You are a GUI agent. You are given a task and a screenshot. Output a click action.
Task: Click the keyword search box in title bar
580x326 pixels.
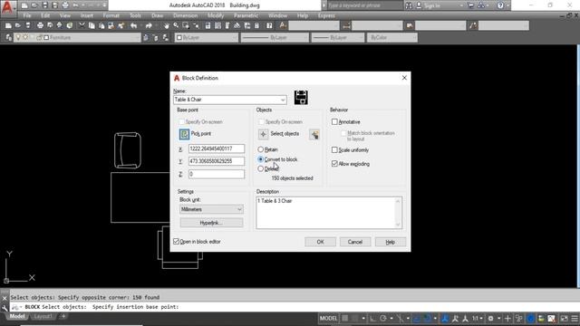pos(364,5)
